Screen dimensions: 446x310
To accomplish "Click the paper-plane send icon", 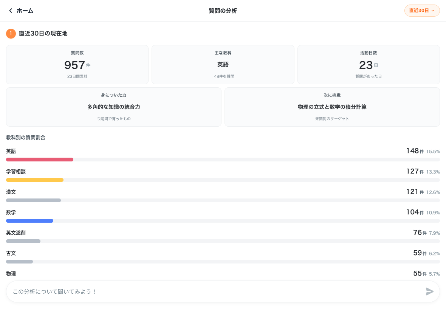I will click(429, 291).
